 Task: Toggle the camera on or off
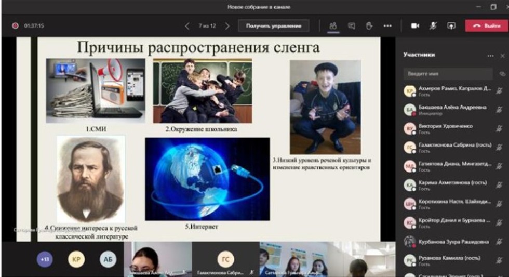click(x=415, y=25)
